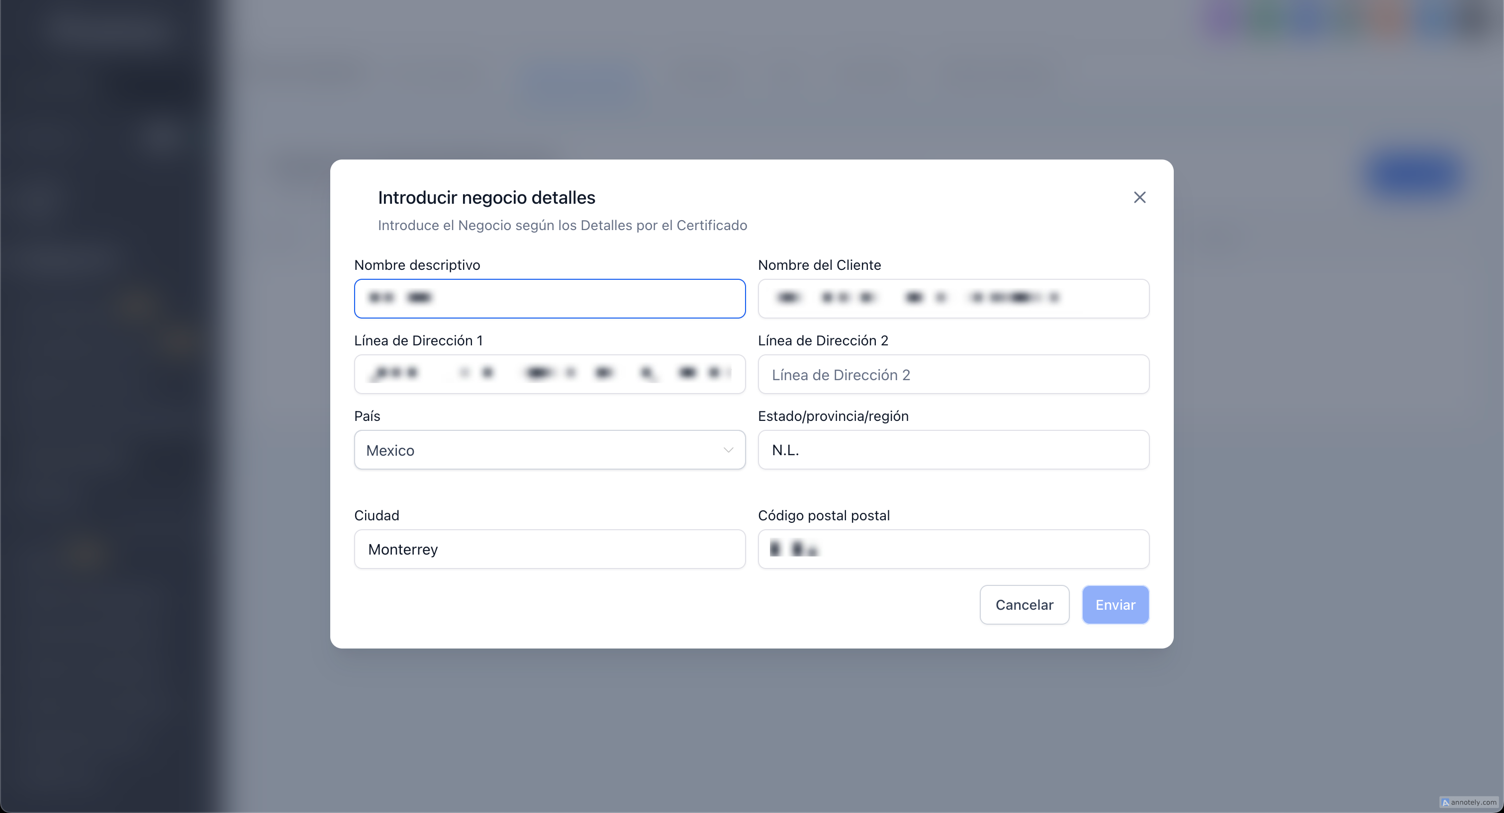Click the "Código postal postal" label

pos(823,515)
